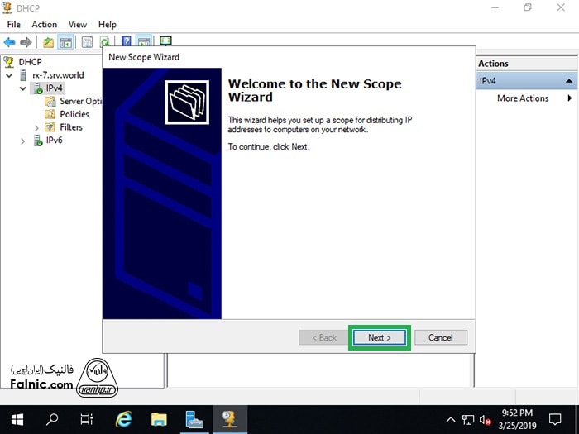Viewport: 579px width, 434px height.
Task: Click the blue Help toolbar icon
Action: [x=127, y=41]
